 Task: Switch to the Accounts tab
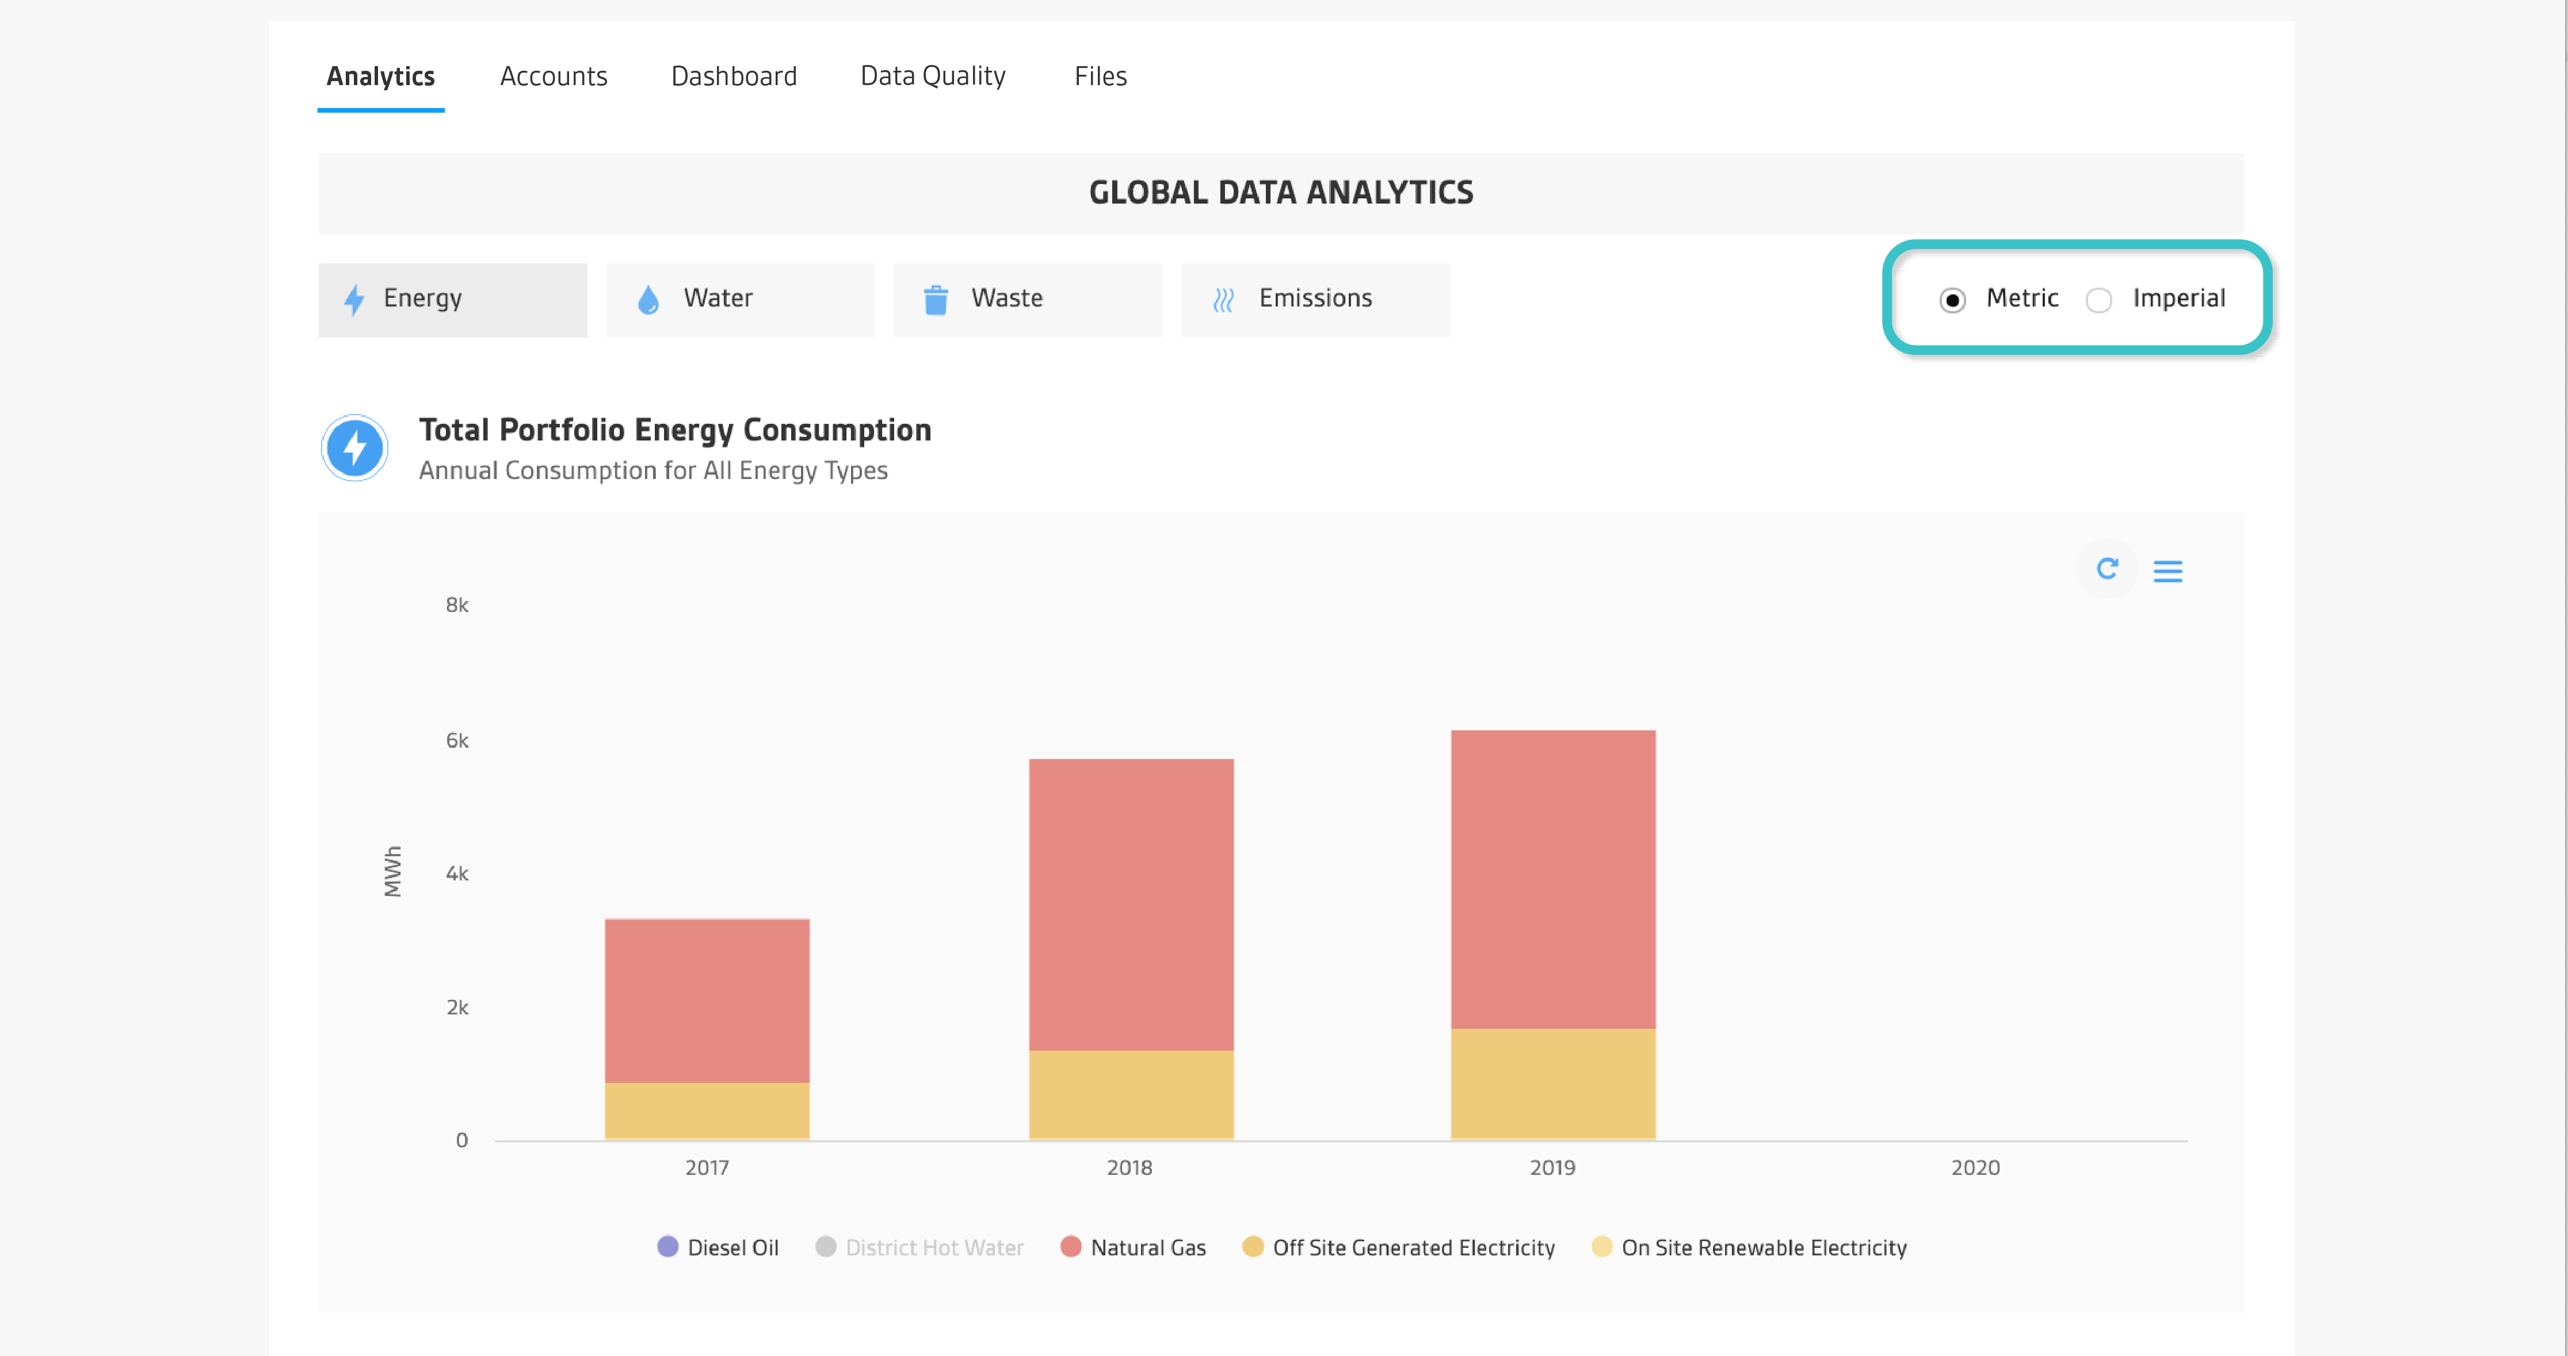coord(554,76)
